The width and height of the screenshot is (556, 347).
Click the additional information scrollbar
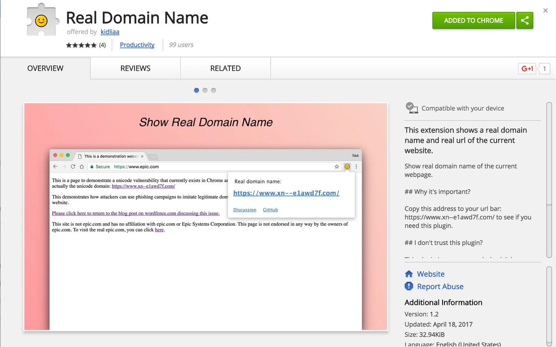549,306
